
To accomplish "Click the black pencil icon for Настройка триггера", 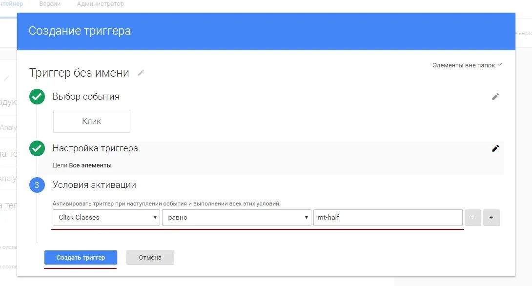I will (495, 148).
